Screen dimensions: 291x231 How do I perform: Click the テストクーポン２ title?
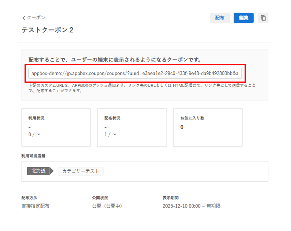click(x=48, y=30)
